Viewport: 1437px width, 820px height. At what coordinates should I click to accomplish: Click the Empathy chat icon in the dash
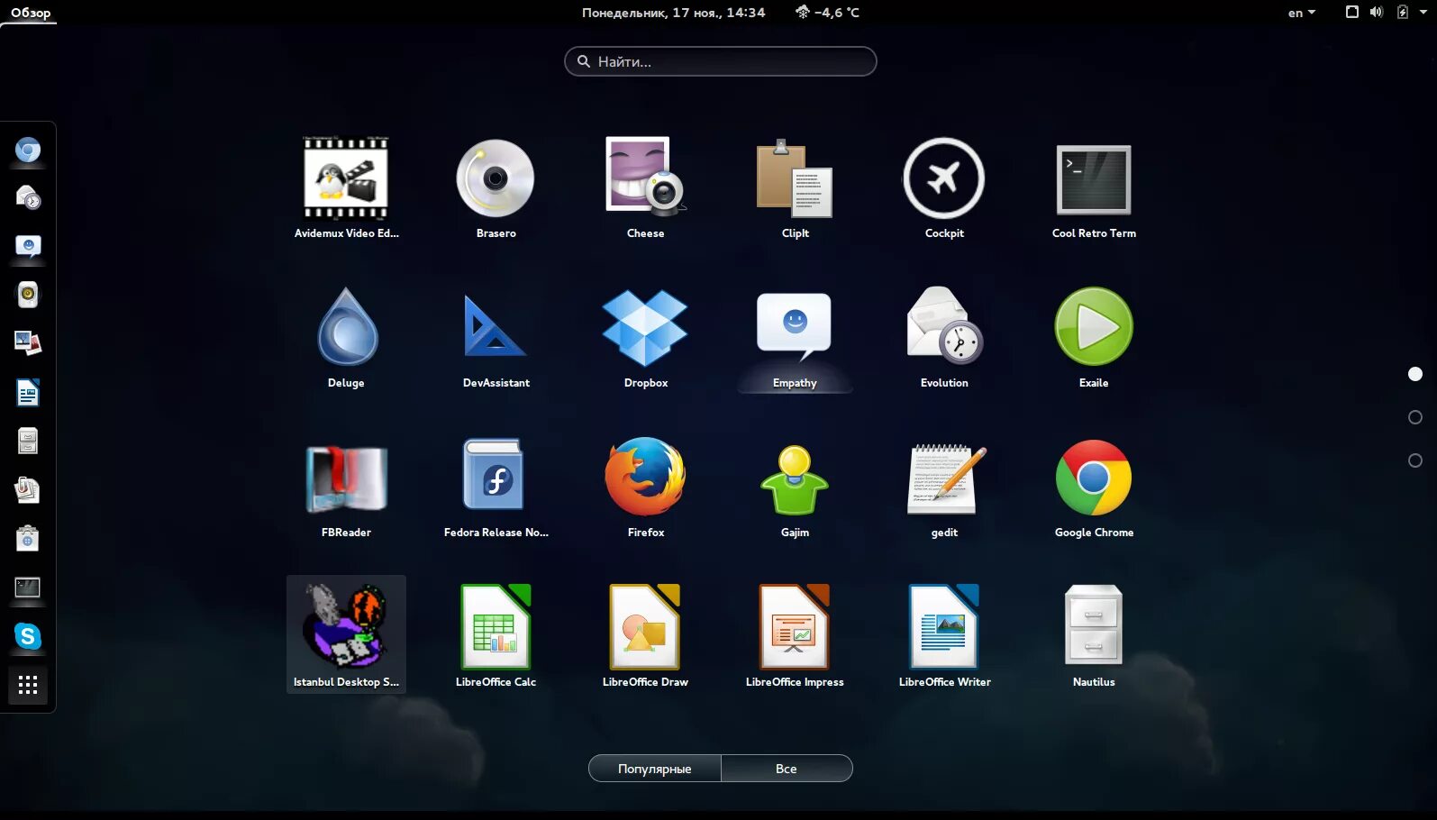[28, 246]
